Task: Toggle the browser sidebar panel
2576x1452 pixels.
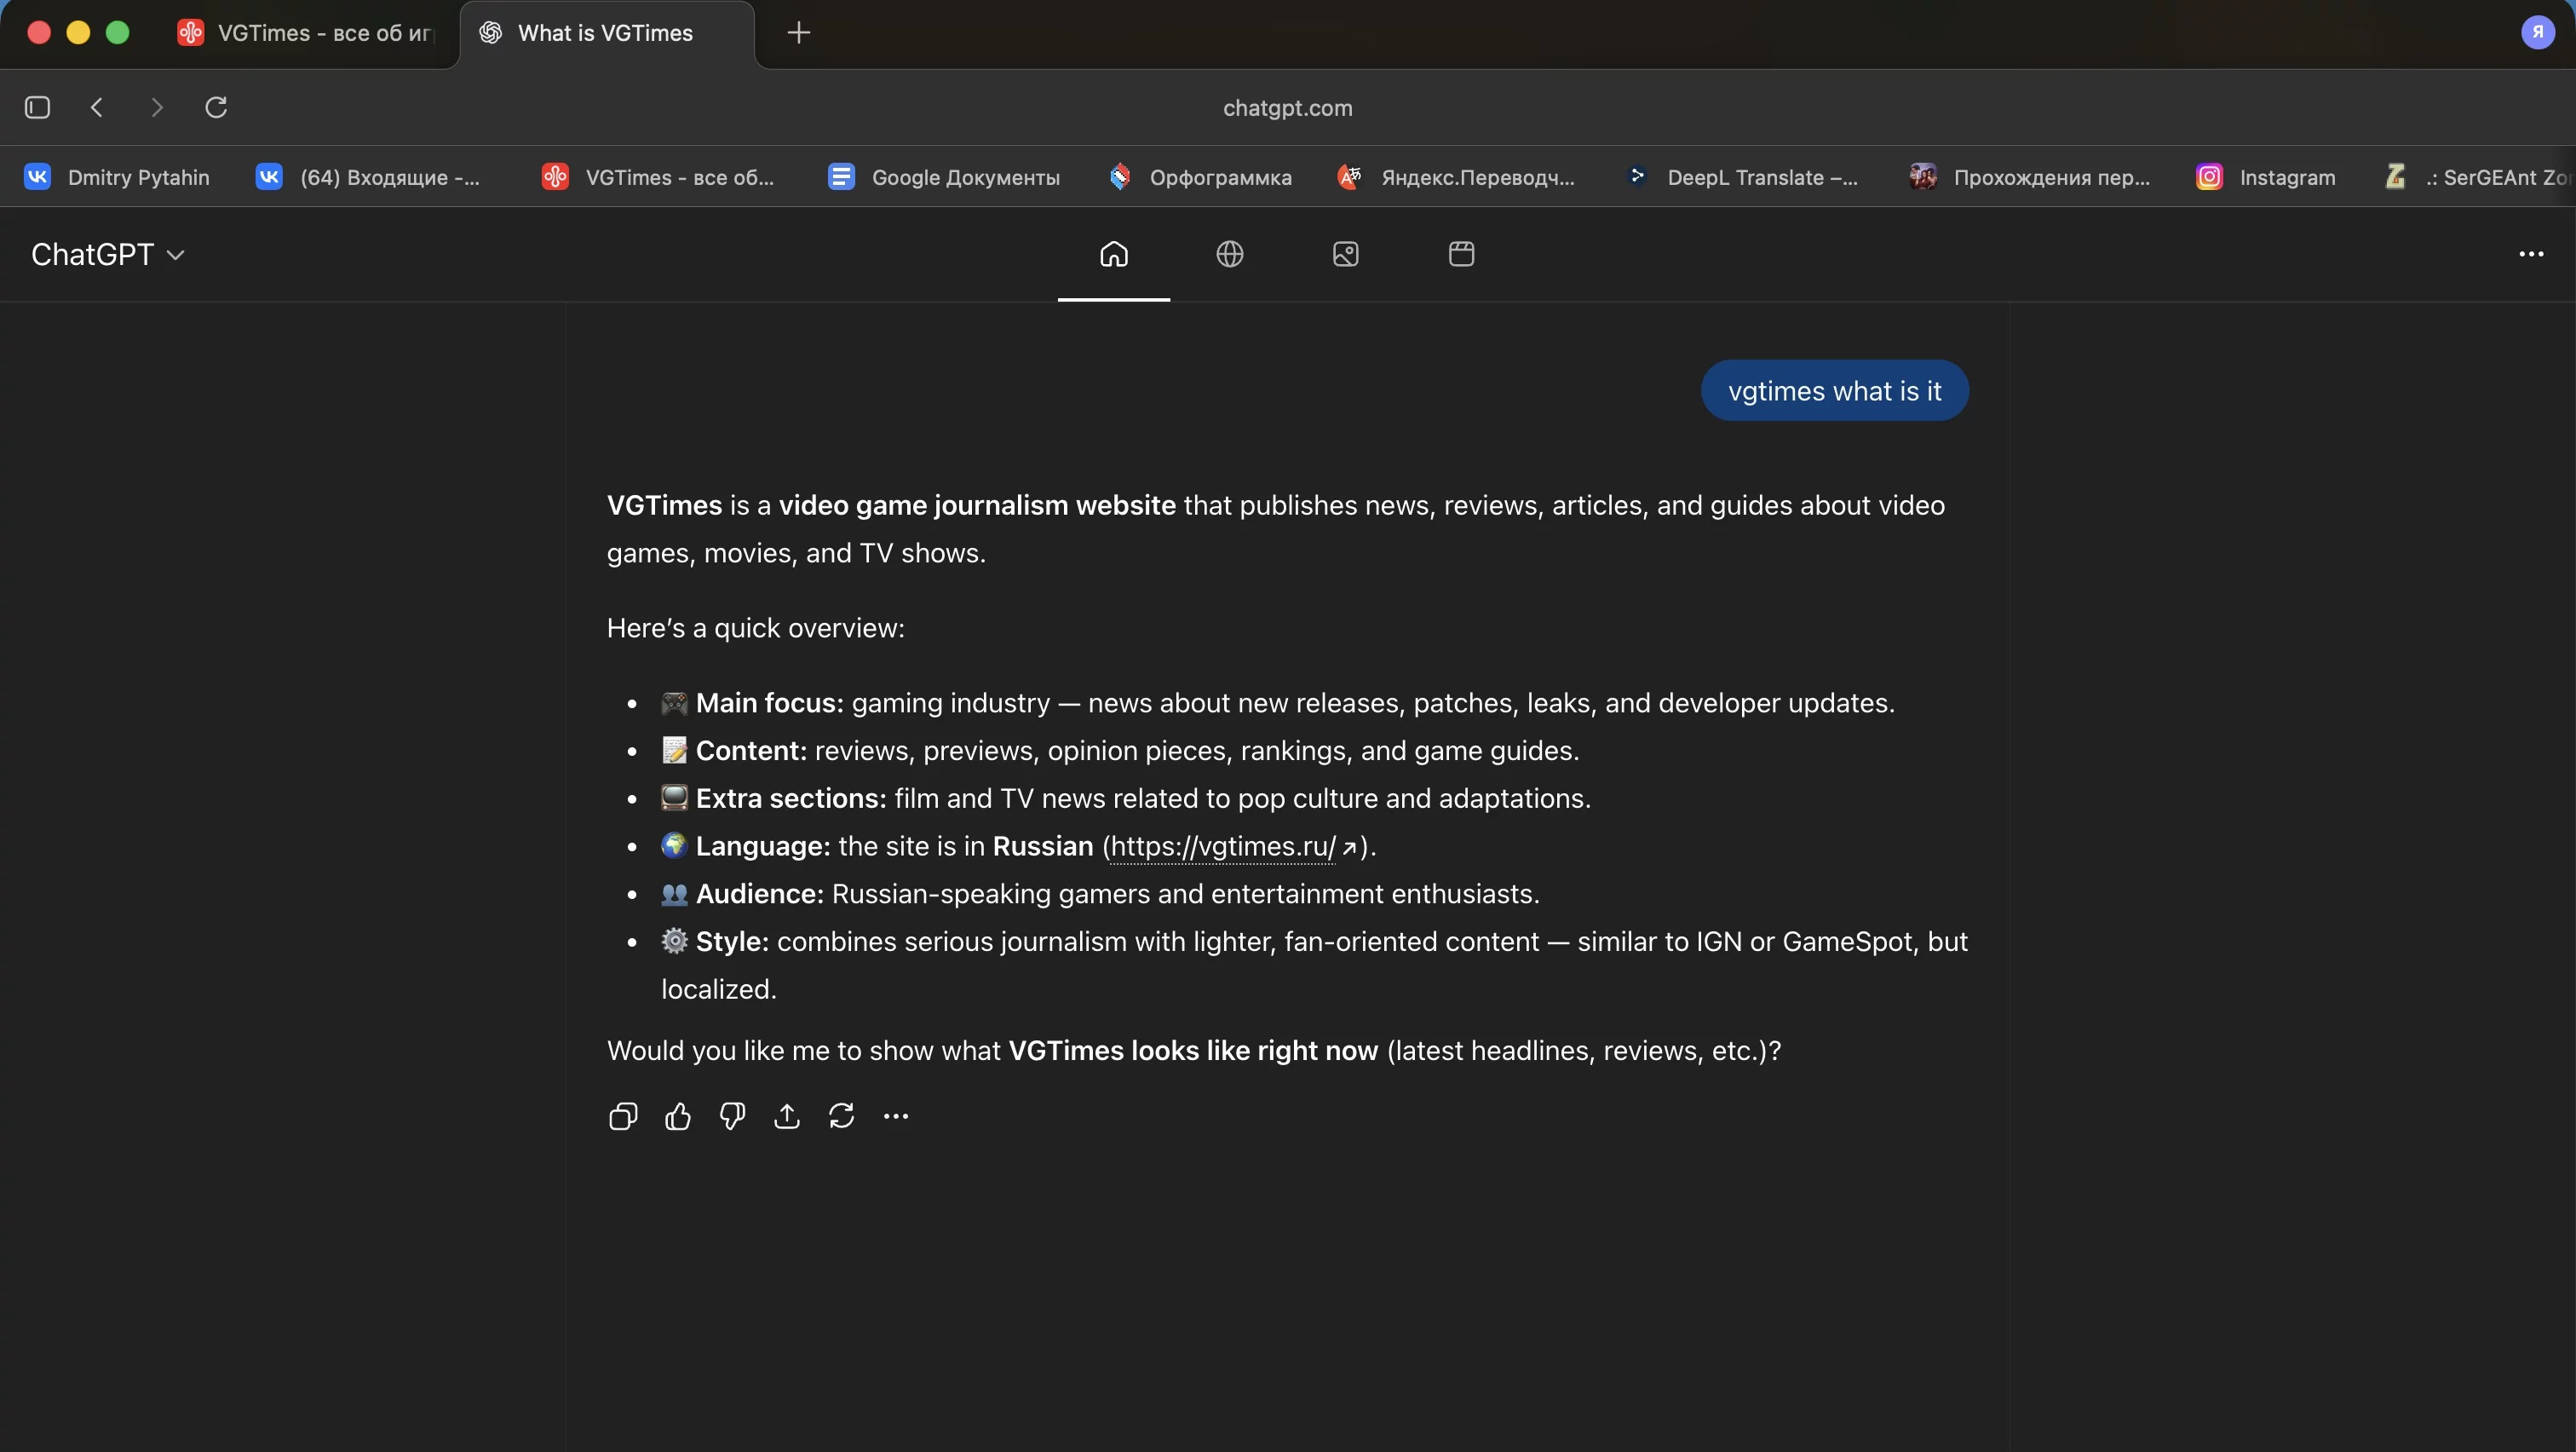Action: [x=37, y=107]
